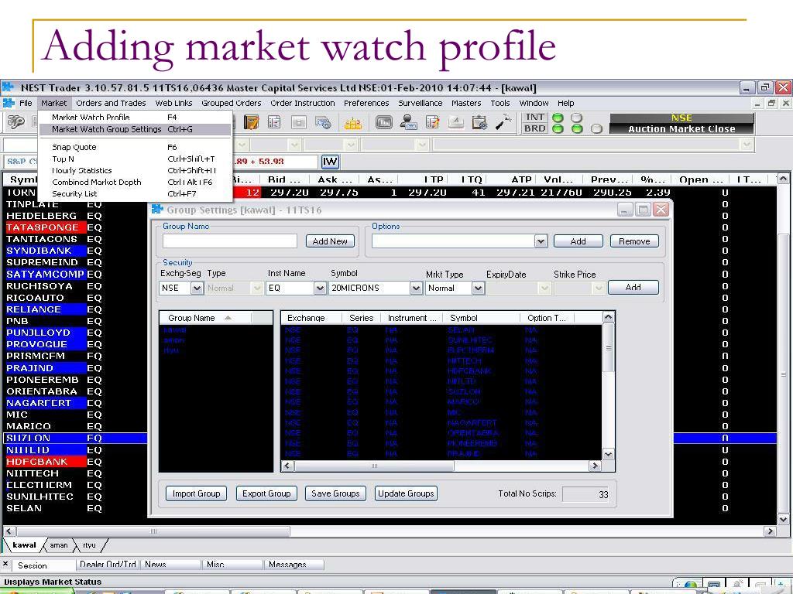Open the wide rightmost toolbar combo box arrow

747,145
